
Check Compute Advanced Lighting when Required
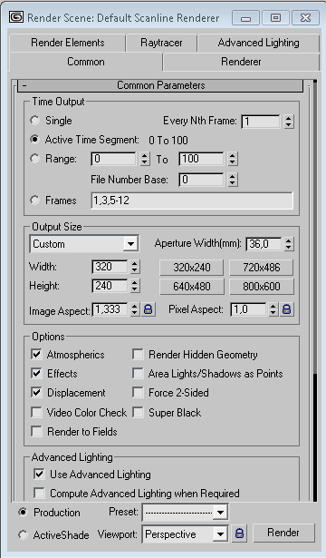click(x=39, y=494)
